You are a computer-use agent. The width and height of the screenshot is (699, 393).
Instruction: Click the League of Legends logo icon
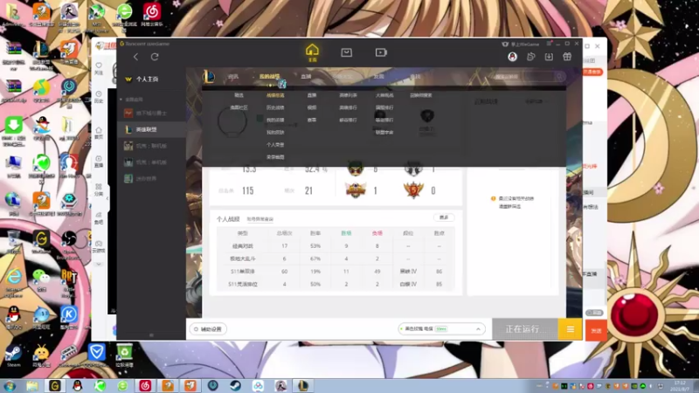[x=208, y=77]
